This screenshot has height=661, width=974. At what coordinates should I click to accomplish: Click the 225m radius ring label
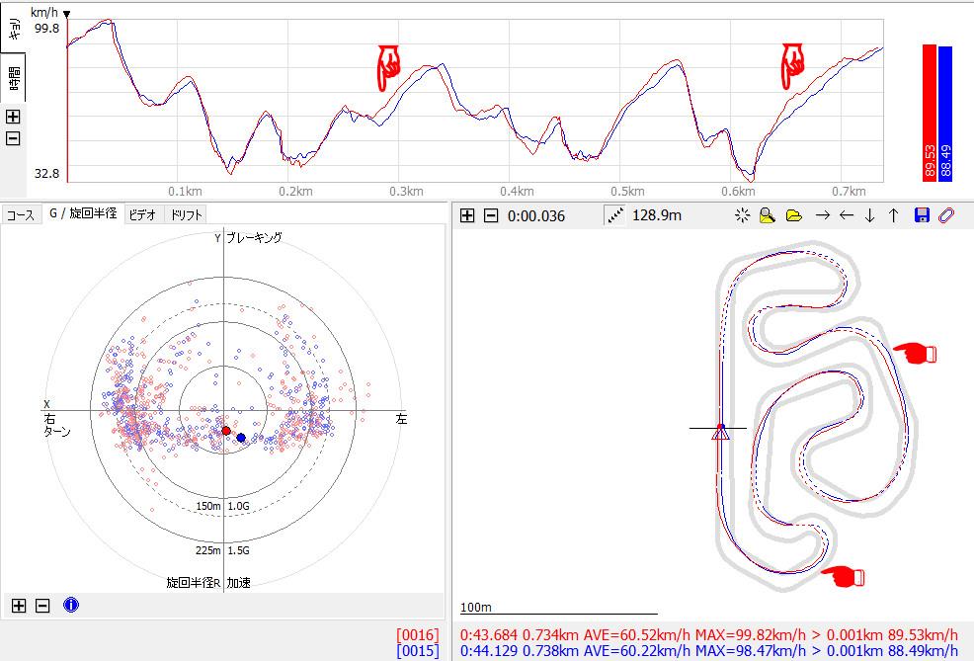(208, 550)
